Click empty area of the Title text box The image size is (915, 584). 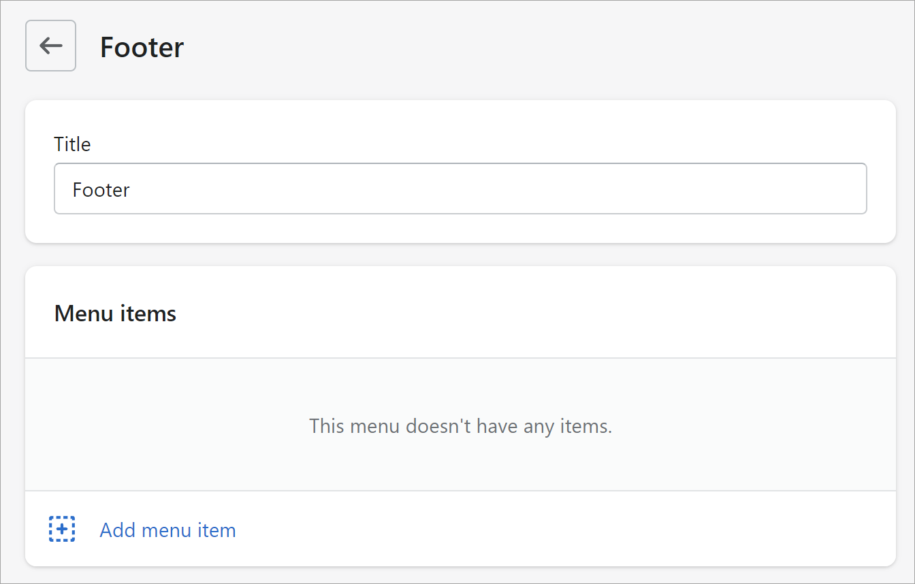(x=545, y=189)
